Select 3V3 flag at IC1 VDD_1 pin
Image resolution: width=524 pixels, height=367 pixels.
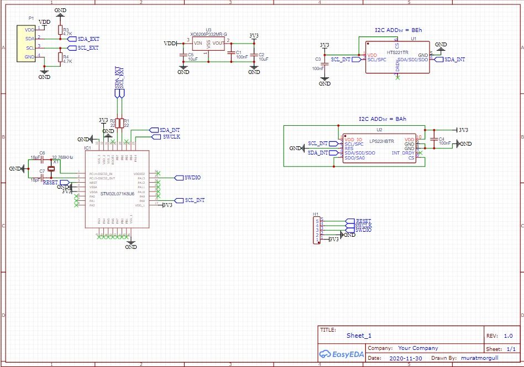point(167,205)
